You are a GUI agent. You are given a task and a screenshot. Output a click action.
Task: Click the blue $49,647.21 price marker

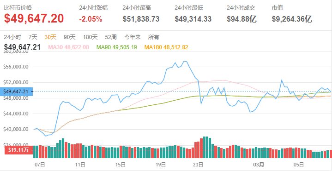pos(17,92)
